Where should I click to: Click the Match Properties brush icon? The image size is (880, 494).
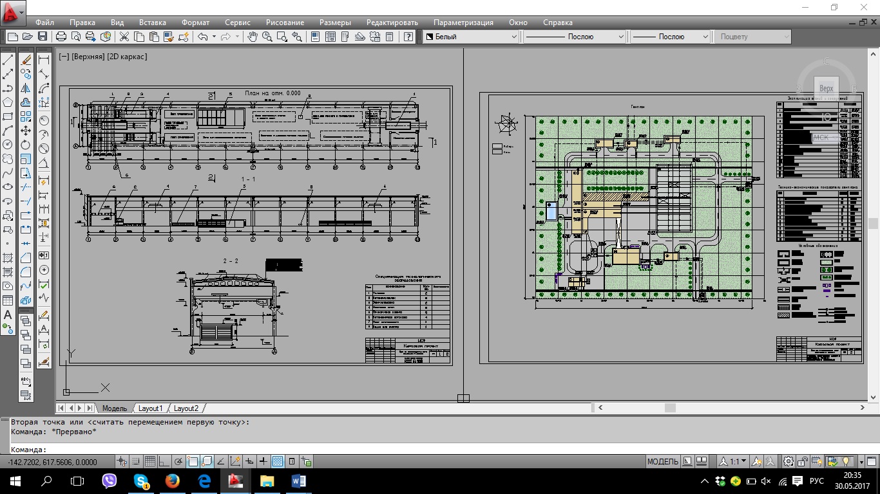[x=169, y=37]
